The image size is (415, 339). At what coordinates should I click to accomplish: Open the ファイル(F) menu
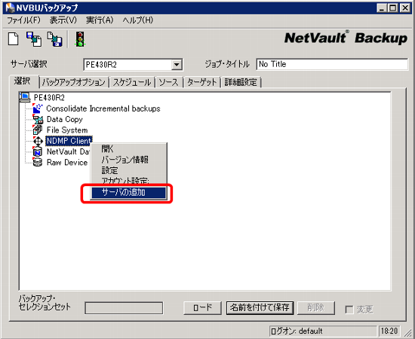(23, 20)
